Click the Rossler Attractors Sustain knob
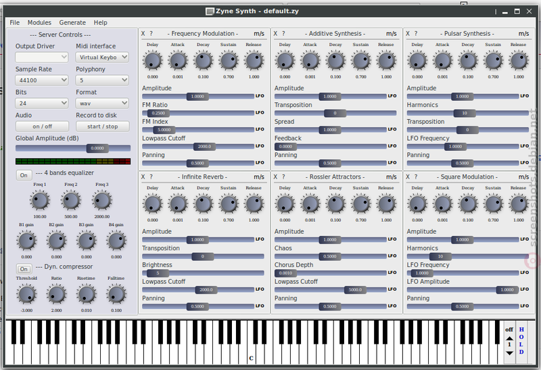 click(361, 204)
